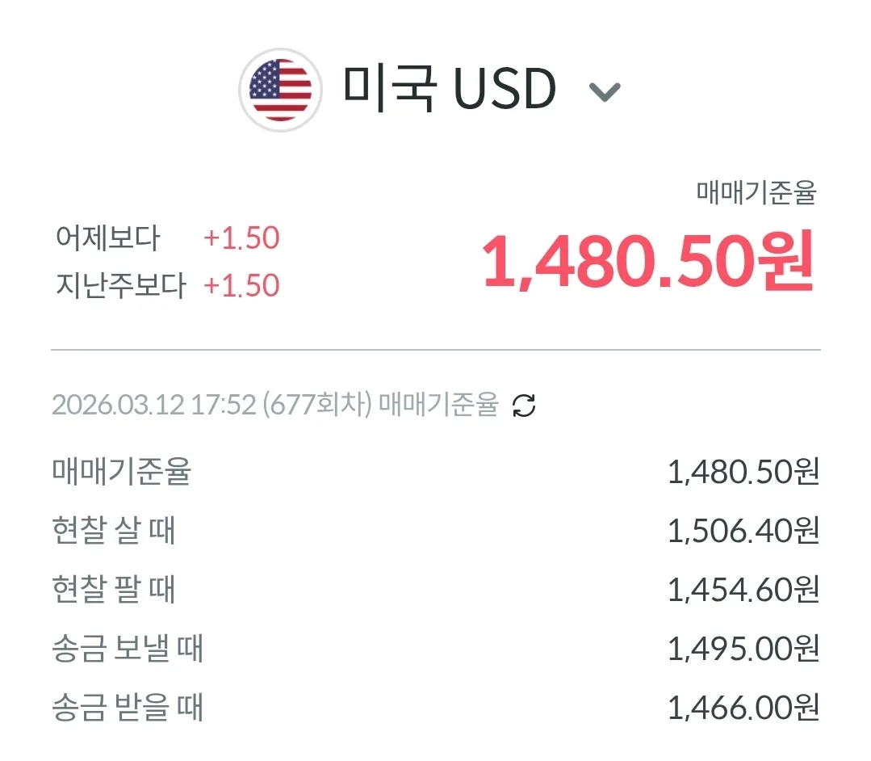871x761 pixels.
Task: Click the 1,495.00원 remittance send rate
Action: (743, 649)
